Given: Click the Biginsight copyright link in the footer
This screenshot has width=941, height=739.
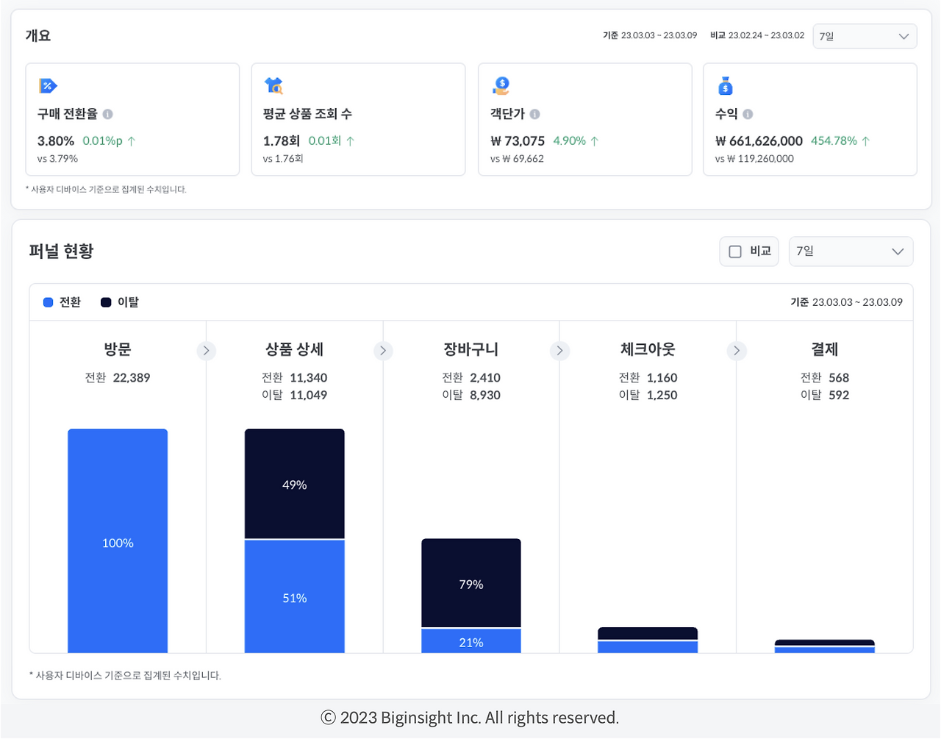Looking at the screenshot, I should 470,717.
